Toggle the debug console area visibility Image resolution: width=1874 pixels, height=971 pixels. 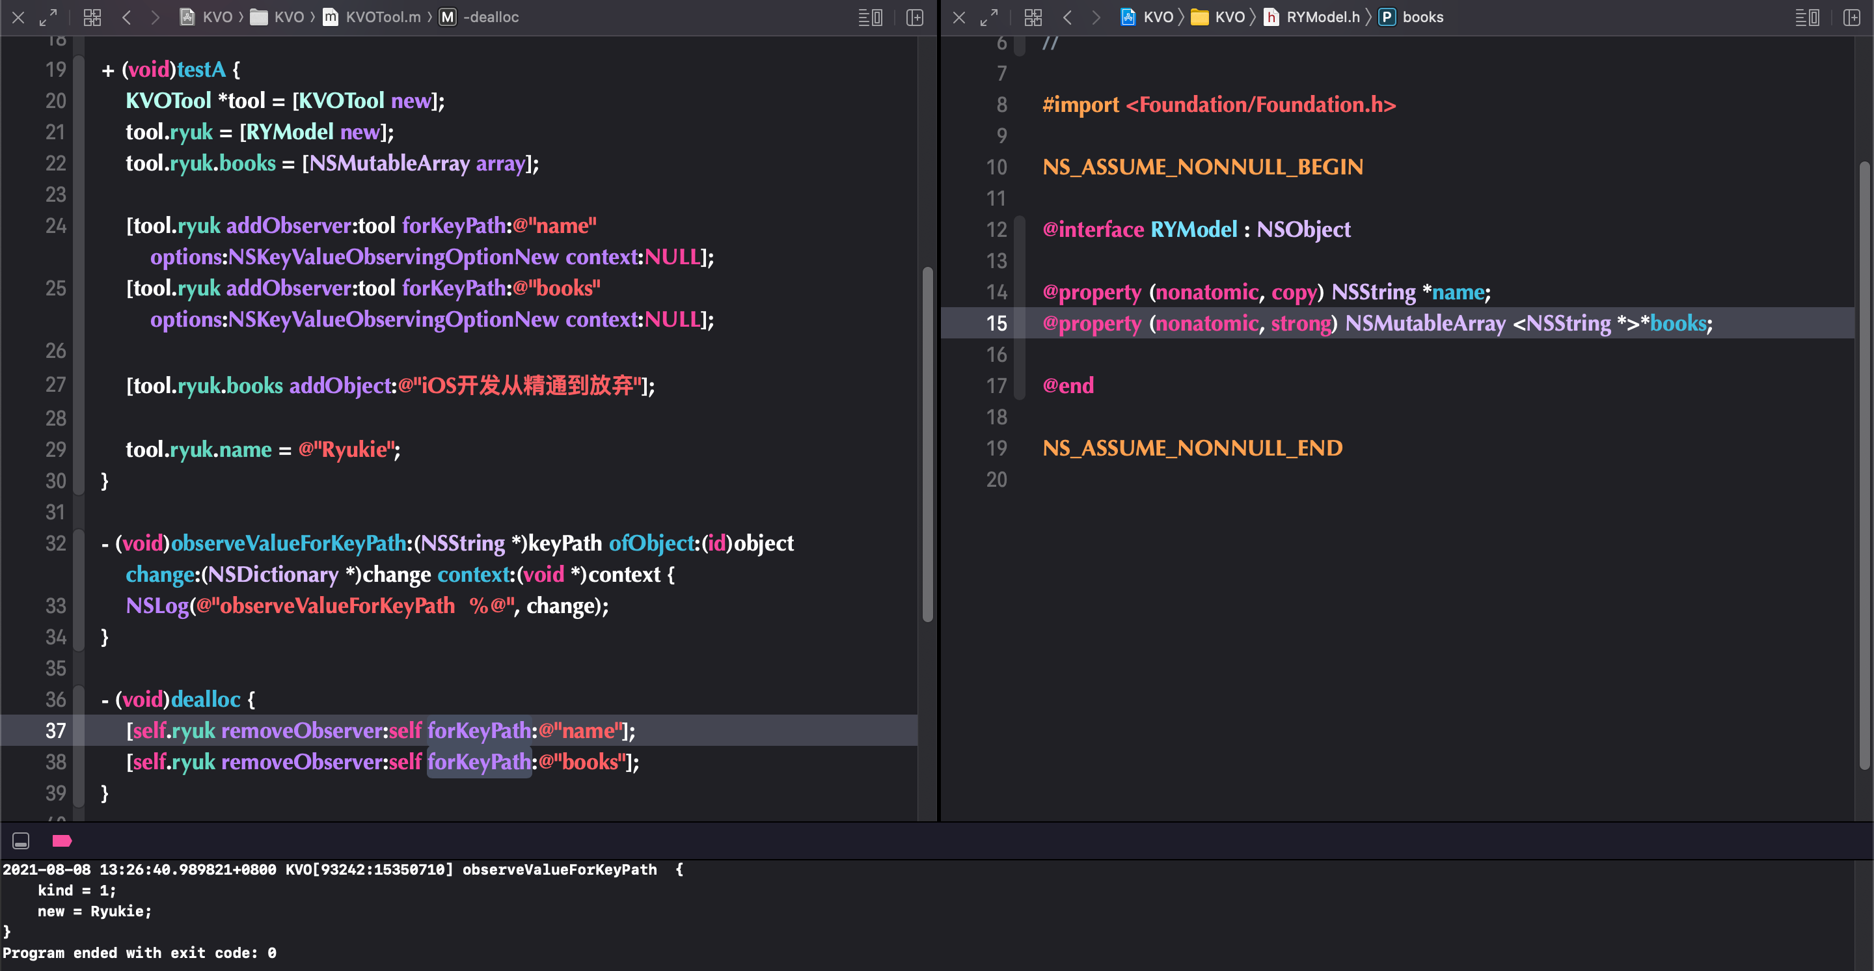(20, 841)
